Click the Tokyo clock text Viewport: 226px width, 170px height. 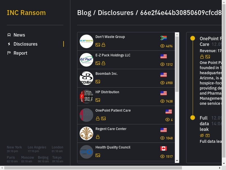[58, 159]
